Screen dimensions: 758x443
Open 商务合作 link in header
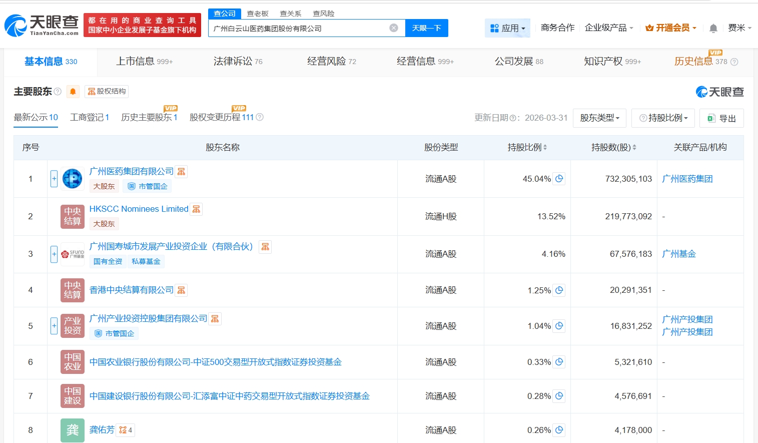pos(557,28)
